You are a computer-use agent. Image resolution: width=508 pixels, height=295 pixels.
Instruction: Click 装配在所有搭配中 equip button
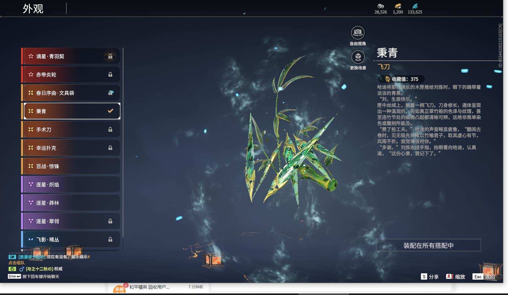pyautogui.click(x=428, y=245)
